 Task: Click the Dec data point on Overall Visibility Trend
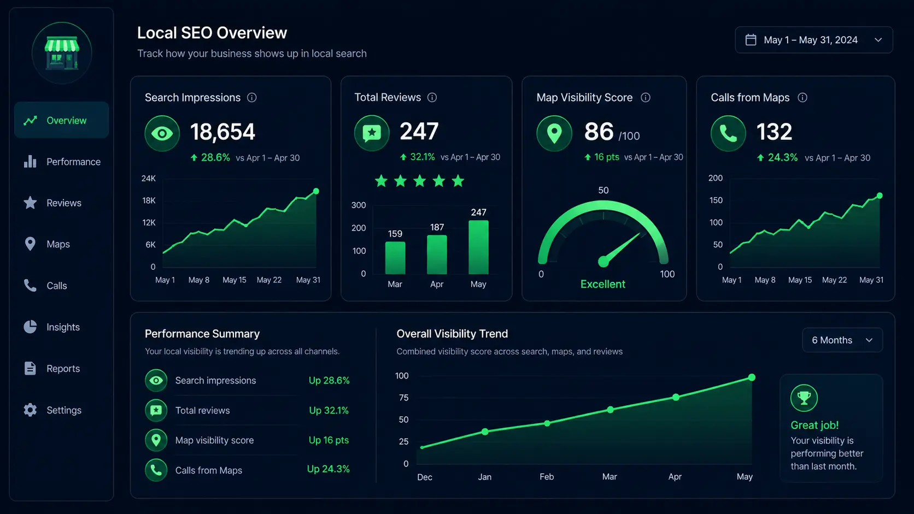point(422,447)
